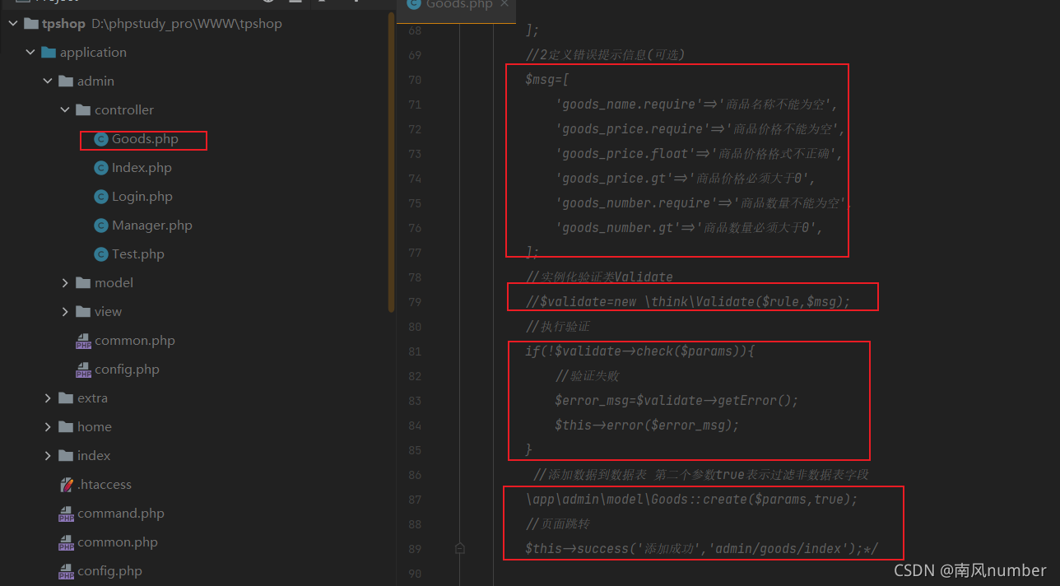Expand the view folder chevron
The width and height of the screenshot is (1060, 586).
pos(65,312)
